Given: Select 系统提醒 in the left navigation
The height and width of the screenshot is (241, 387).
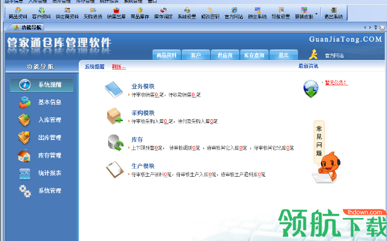Looking at the screenshot, I should (42, 85).
